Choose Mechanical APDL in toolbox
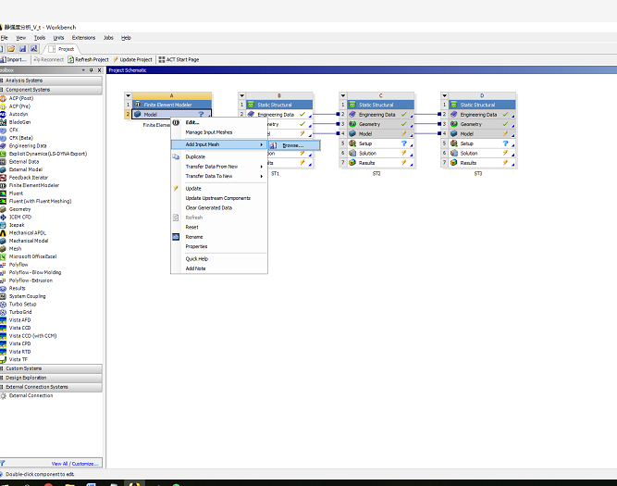The height and width of the screenshot is (486, 617). (28, 232)
